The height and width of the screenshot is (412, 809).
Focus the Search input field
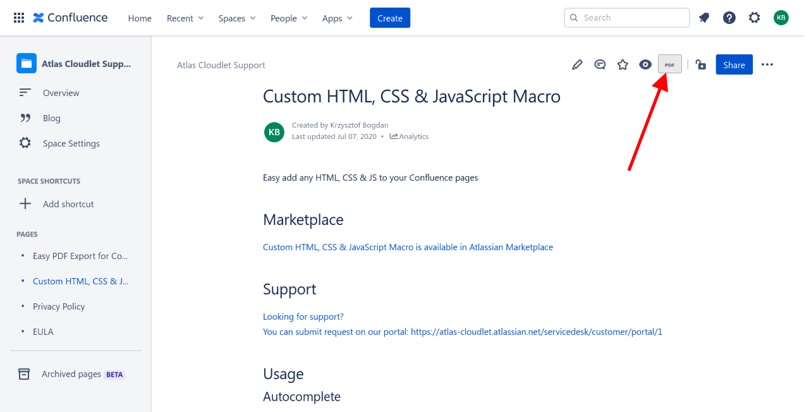pos(626,18)
